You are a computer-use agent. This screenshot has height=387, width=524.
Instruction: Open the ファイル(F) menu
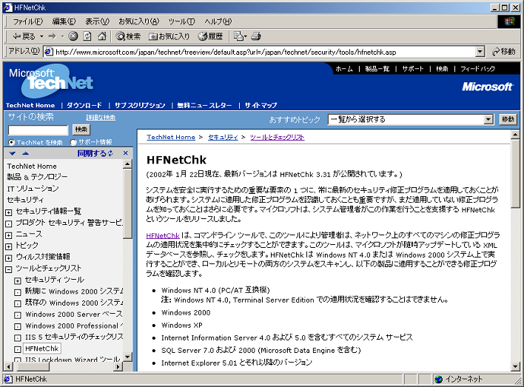[x=28, y=21]
